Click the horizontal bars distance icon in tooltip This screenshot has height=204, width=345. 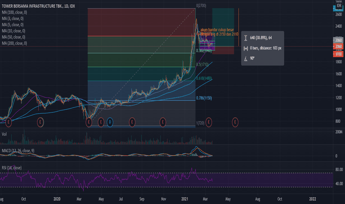pos(245,48)
